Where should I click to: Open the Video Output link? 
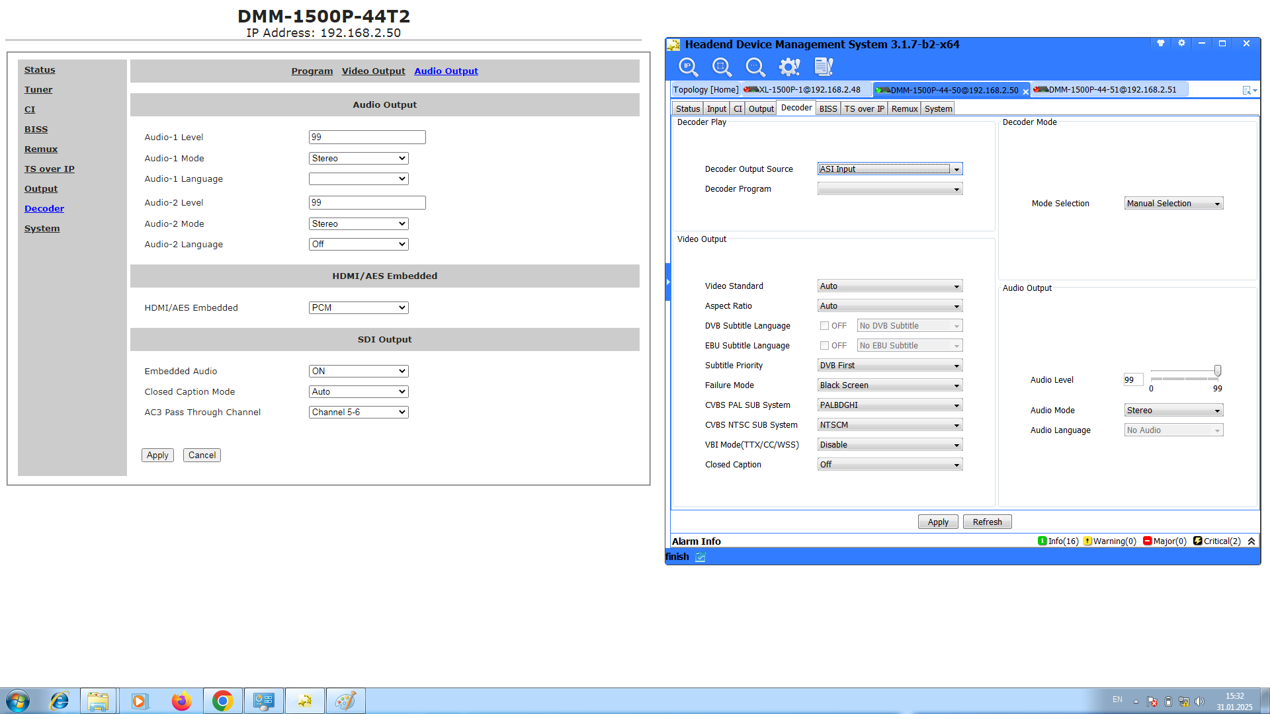373,71
